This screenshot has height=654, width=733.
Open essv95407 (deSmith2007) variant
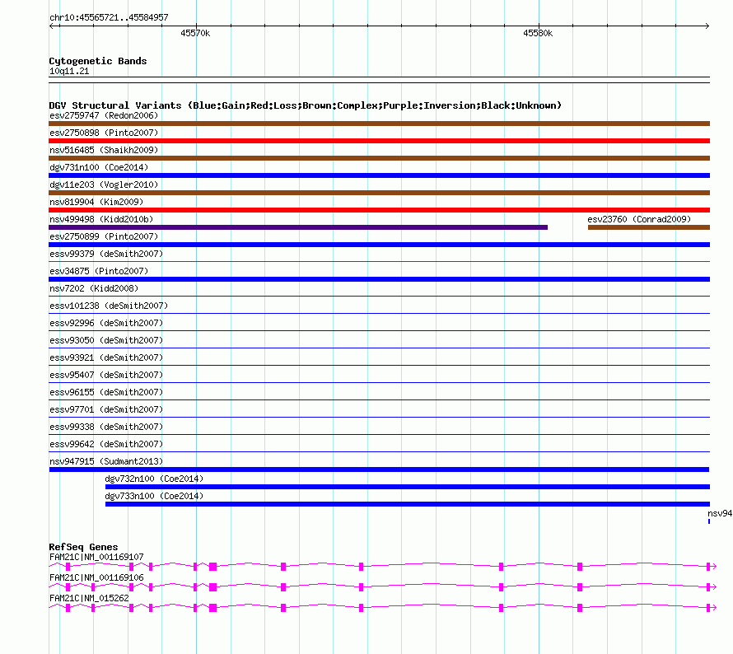point(106,375)
